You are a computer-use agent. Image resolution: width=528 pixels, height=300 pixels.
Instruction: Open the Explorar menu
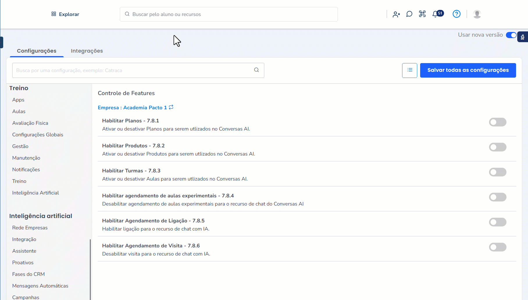pyautogui.click(x=65, y=14)
